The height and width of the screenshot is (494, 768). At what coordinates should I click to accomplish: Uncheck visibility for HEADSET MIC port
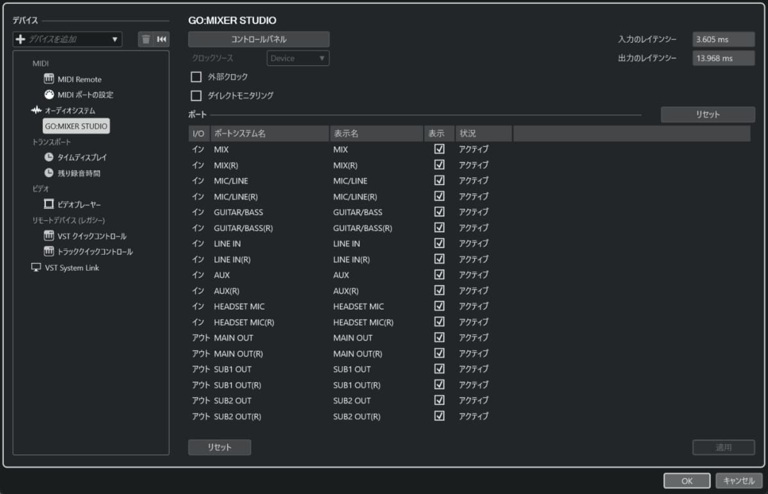pyautogui.click(x=439, y=306)
